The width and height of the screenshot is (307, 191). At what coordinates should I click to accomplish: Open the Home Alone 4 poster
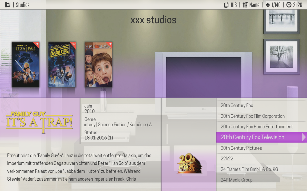98,65
